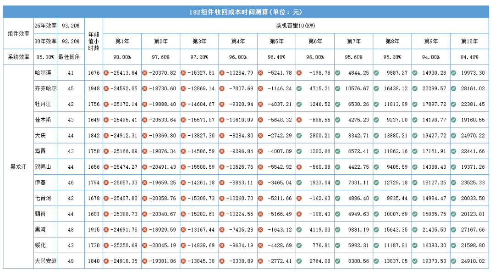This screenshot has width=495, height=276.
Task: Click the 第5年 column header
Action: 276,41
